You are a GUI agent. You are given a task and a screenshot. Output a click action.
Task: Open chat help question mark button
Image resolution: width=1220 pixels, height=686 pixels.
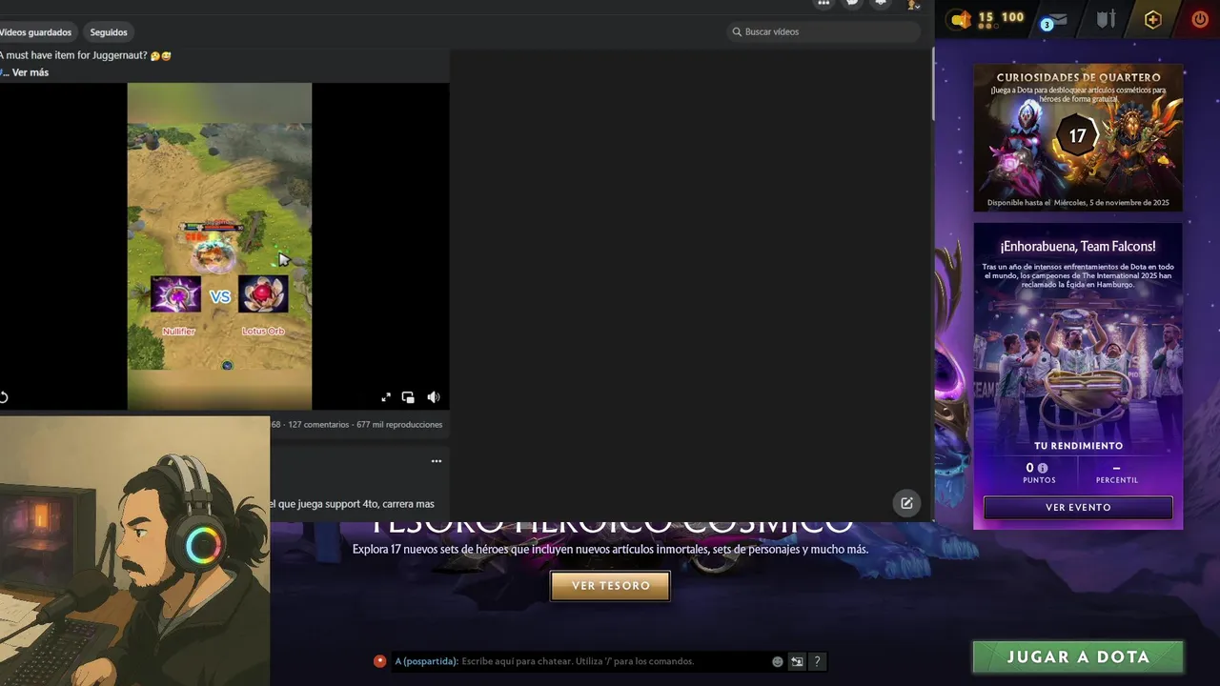[817, 661]
